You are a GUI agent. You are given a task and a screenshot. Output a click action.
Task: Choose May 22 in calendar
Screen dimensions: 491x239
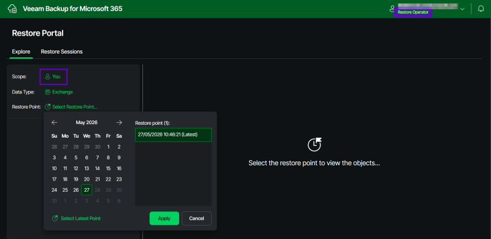click(109, 179)
